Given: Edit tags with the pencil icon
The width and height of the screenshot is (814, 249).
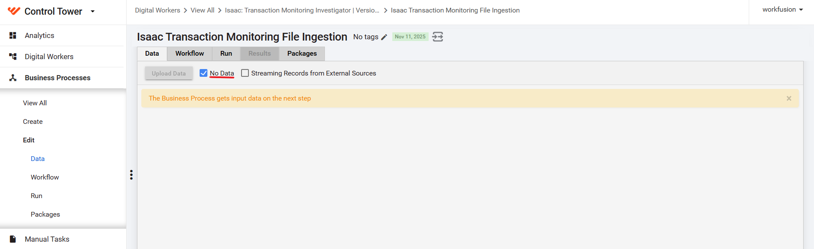Looking at the screenshot, I should 384,37.
